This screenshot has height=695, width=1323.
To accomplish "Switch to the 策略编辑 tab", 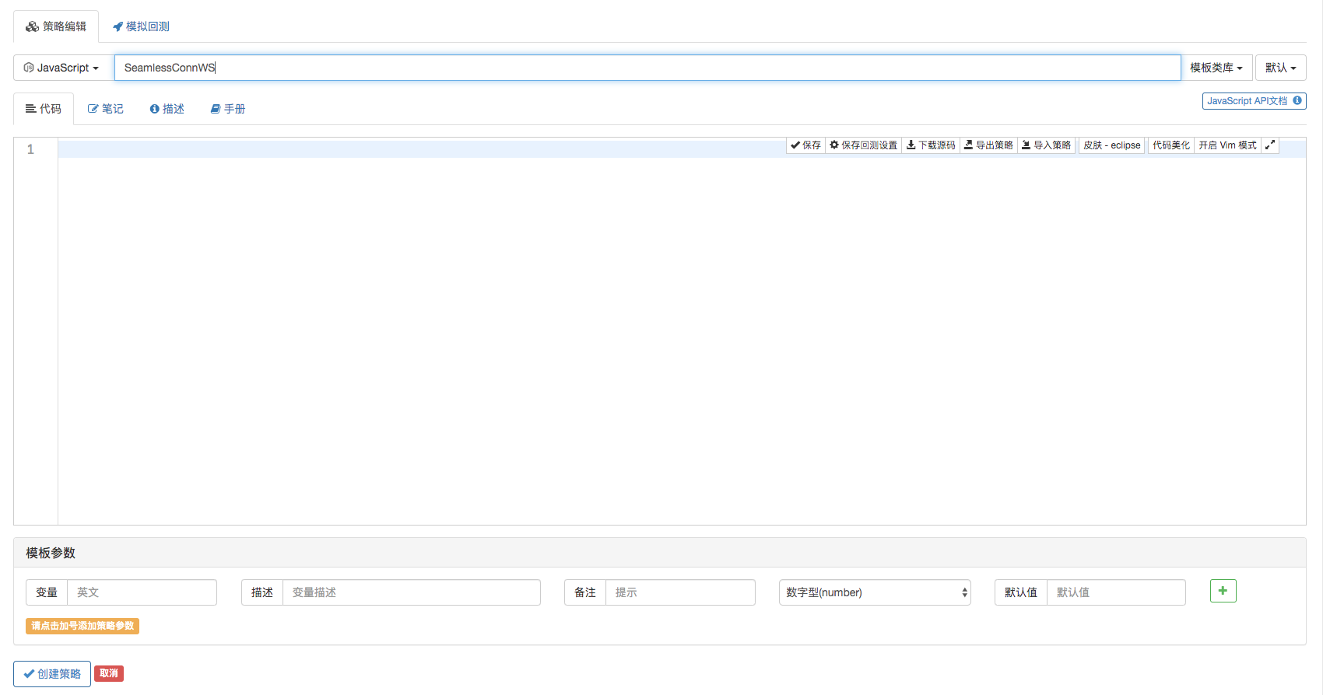I will coord(56,26).
